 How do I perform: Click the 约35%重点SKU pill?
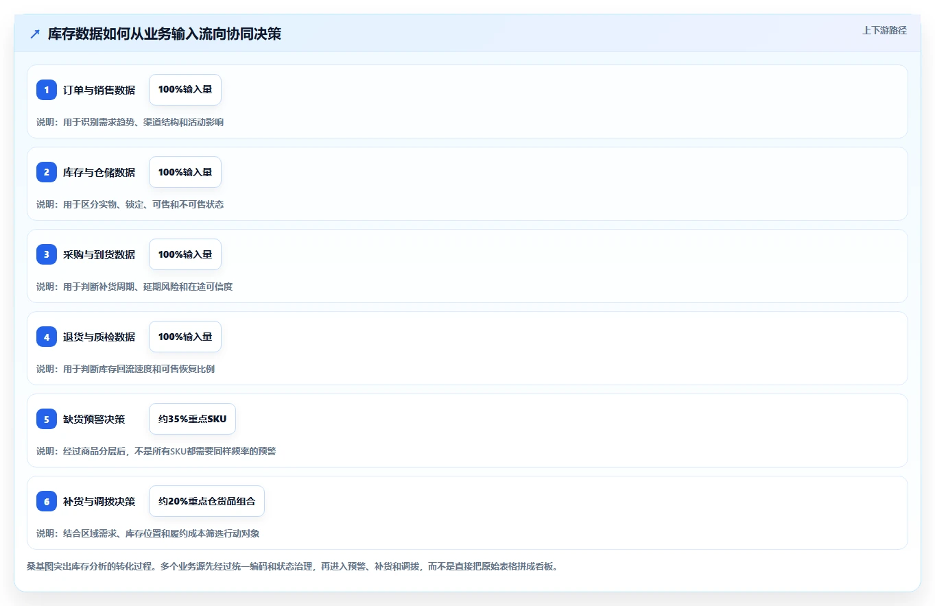tap(192, 419)
